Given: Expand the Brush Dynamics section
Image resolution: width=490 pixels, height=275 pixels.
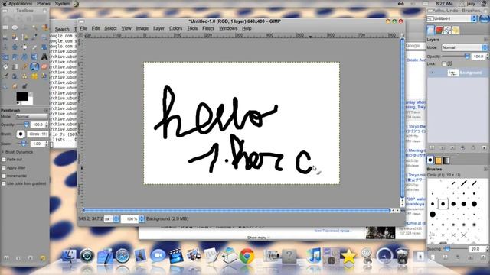Looking at the screenshot, I should pos(3,152).
